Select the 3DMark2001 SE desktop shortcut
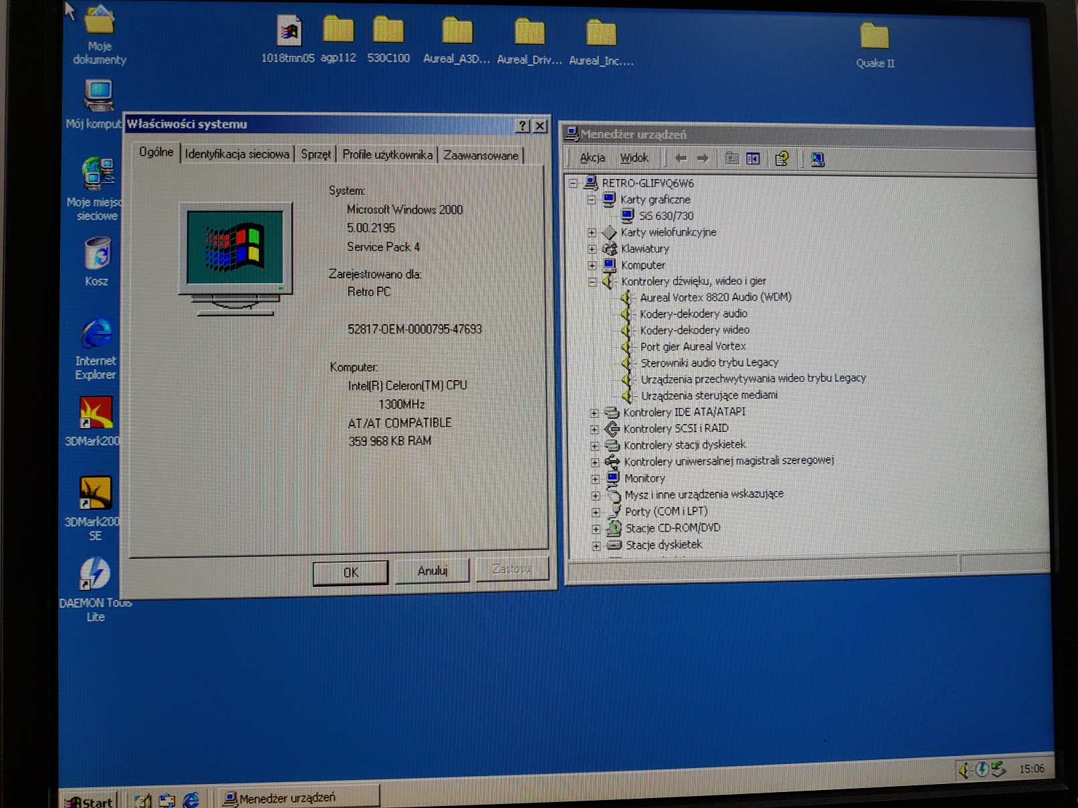1078x808 pixels. pyautogui.click(x=94, y=508)
